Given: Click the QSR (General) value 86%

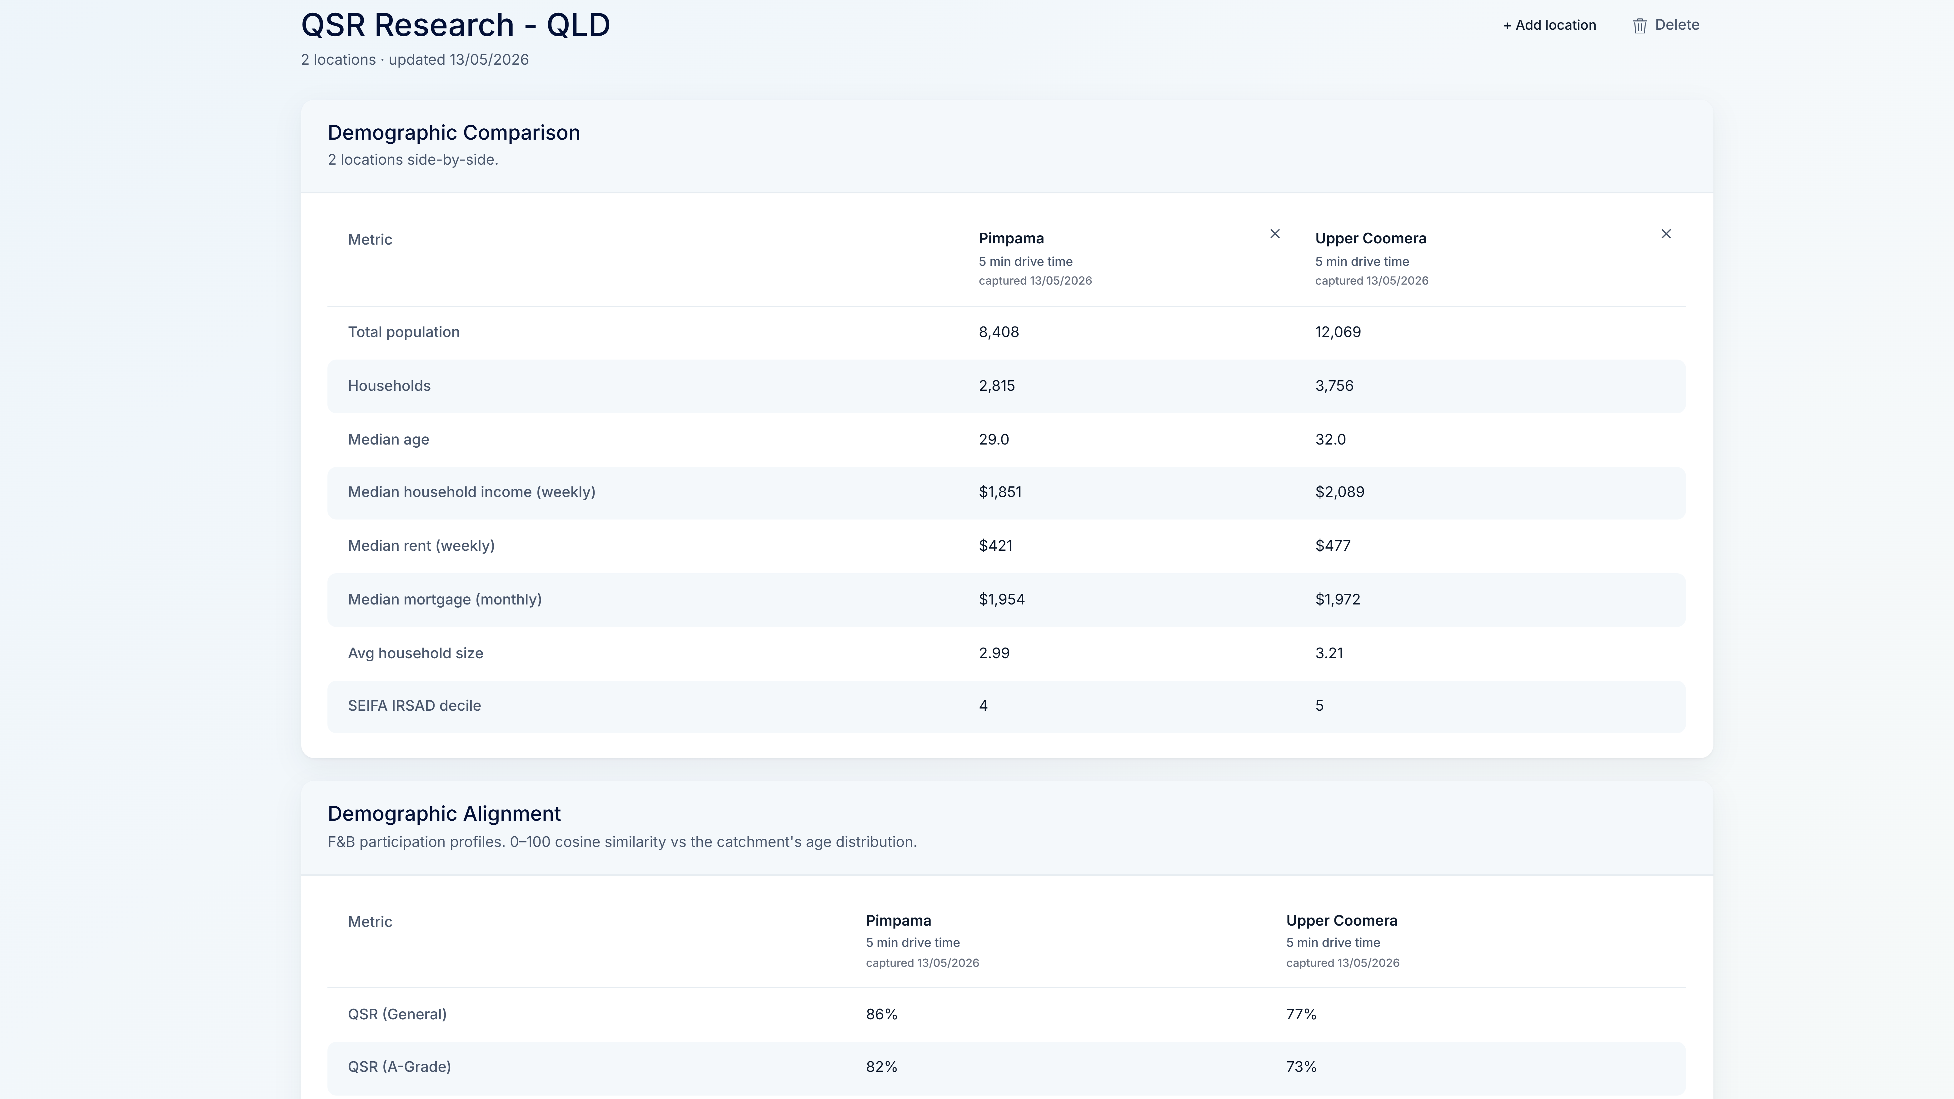Looking at the screenshot, I should coord(881,1015).
